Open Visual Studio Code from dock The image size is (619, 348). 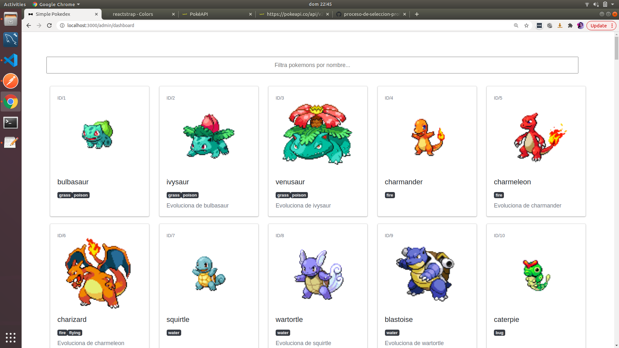click(11, 60)
